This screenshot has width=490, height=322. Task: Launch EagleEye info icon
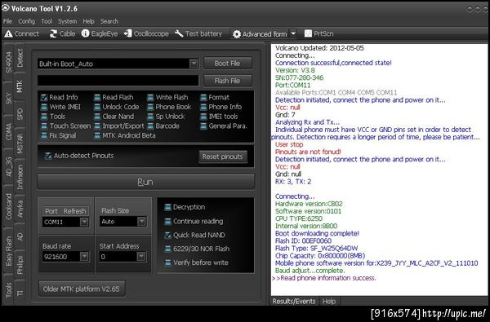pyautogui.click(x=85, y=33)
